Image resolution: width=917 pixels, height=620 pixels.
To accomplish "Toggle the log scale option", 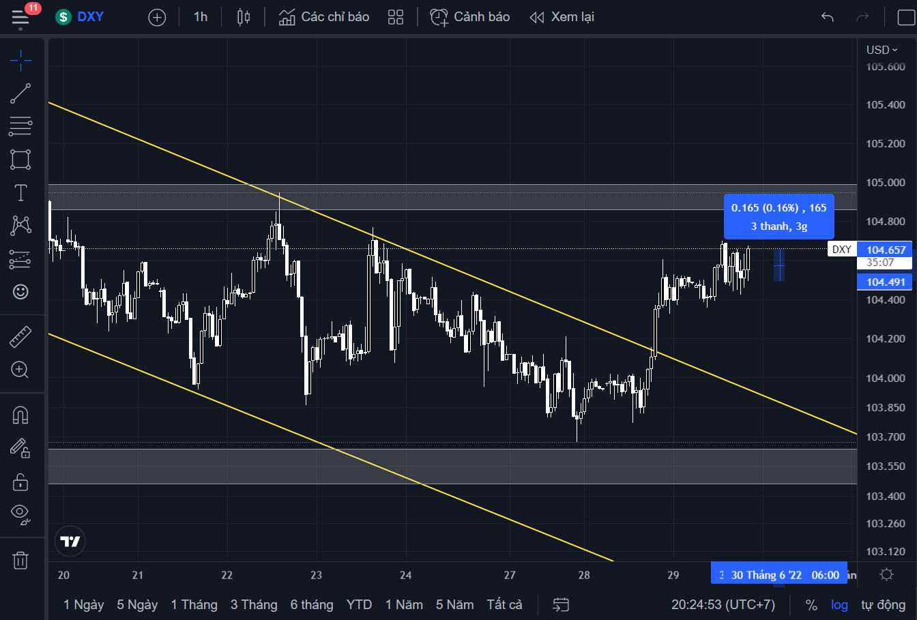I will point(839,605).
